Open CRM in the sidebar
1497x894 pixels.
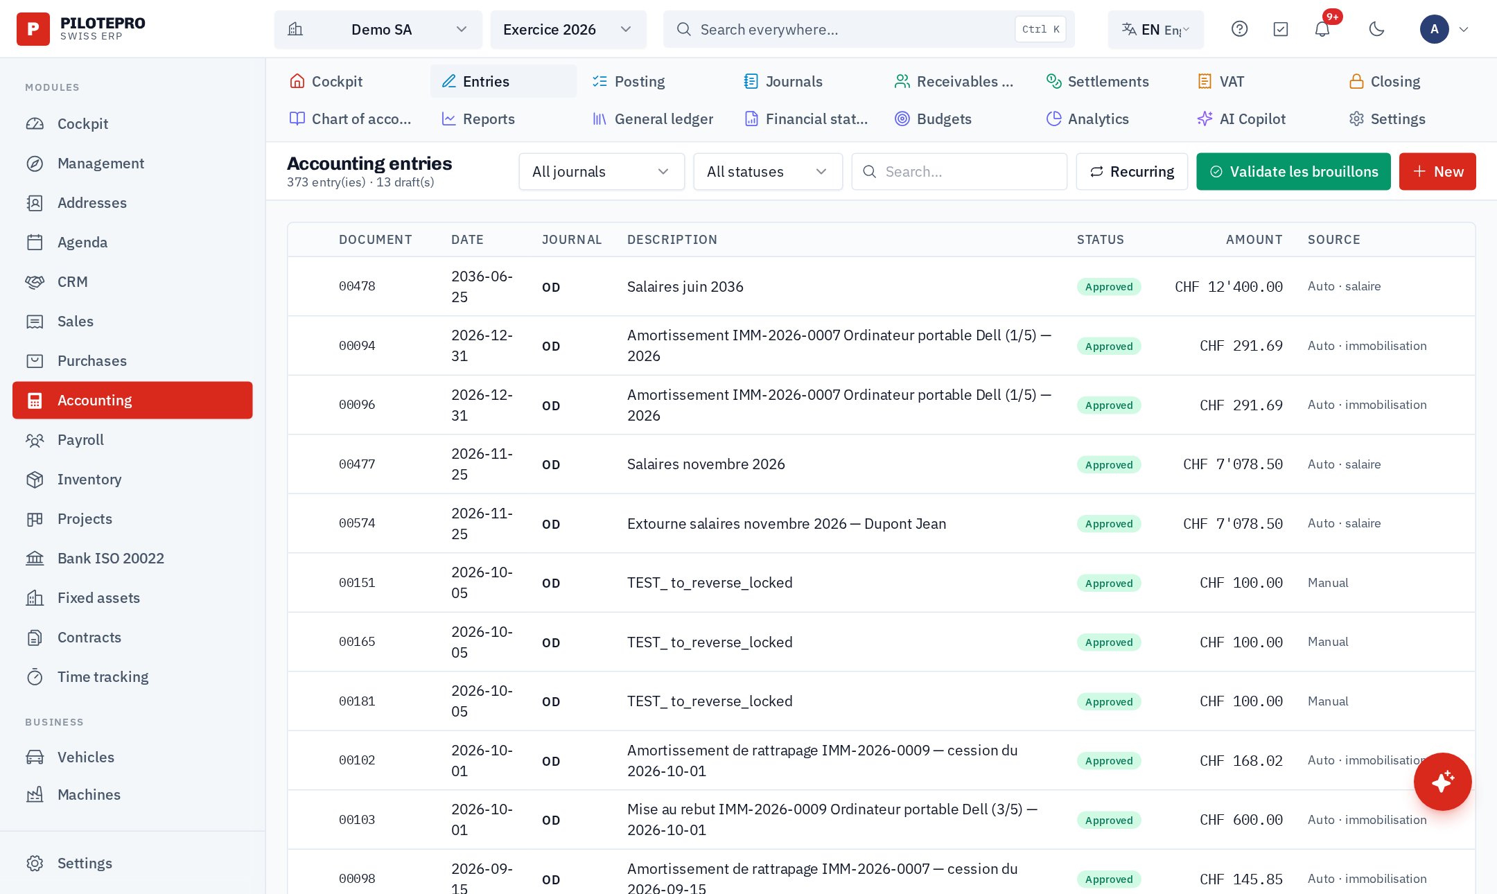click(x=132, y=281)
